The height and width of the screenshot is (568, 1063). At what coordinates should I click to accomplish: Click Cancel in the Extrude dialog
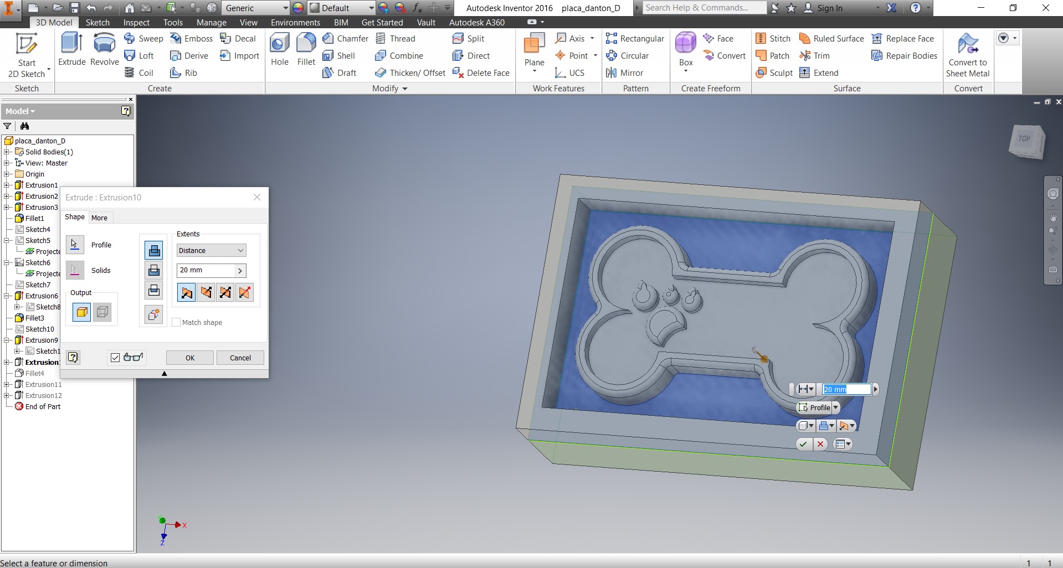click(240, 358)
